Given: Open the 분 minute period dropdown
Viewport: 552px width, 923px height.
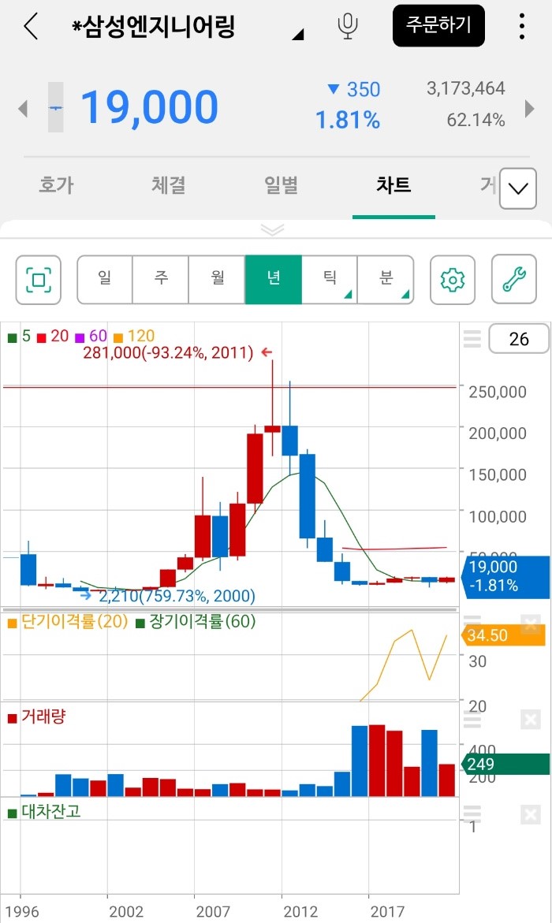Looking at the screenshot, I should [386, 280].
